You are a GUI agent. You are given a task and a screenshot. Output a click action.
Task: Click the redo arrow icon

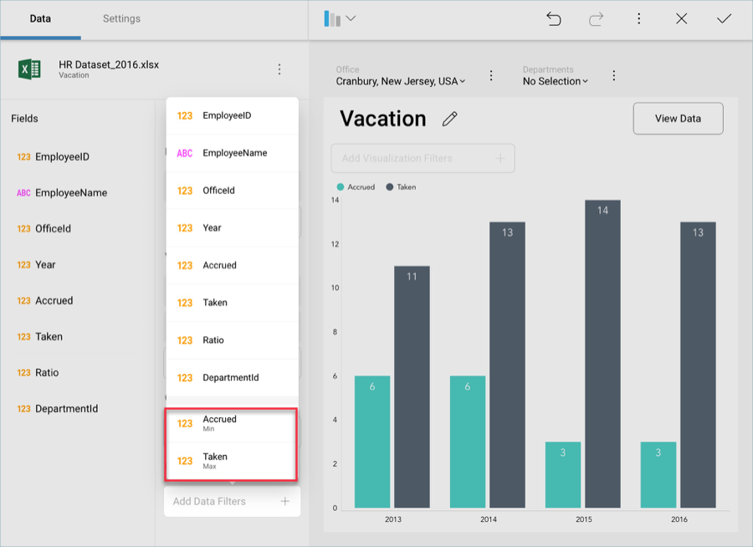tap(596, 18)
